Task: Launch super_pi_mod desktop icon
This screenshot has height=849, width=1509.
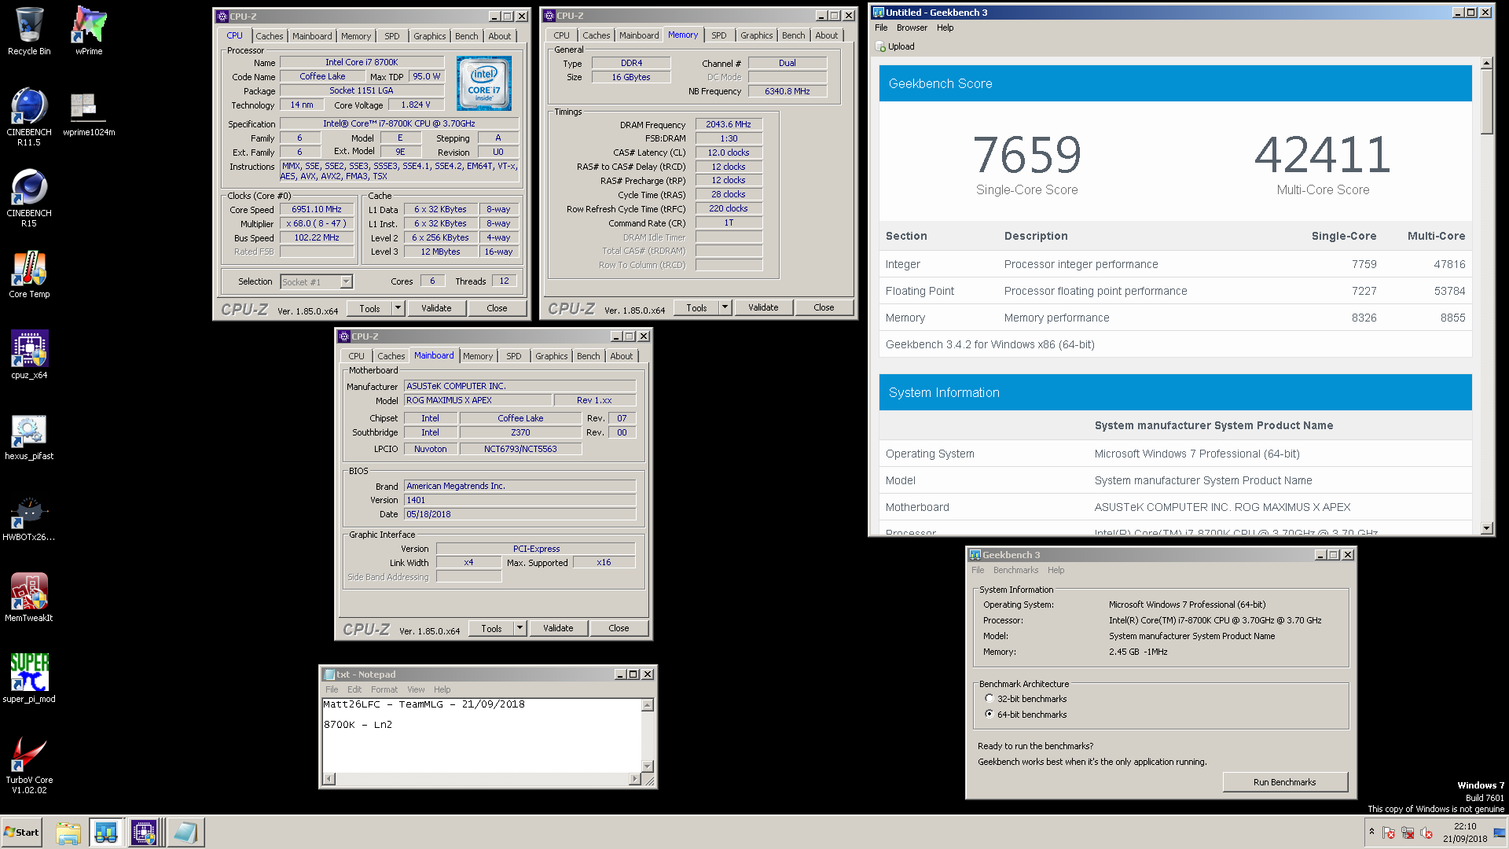Action: (x=29, y=679)
